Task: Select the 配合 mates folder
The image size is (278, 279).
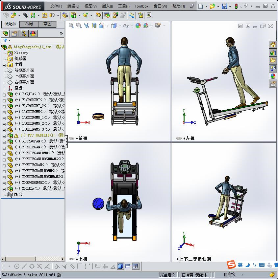Action: [18, 195]
